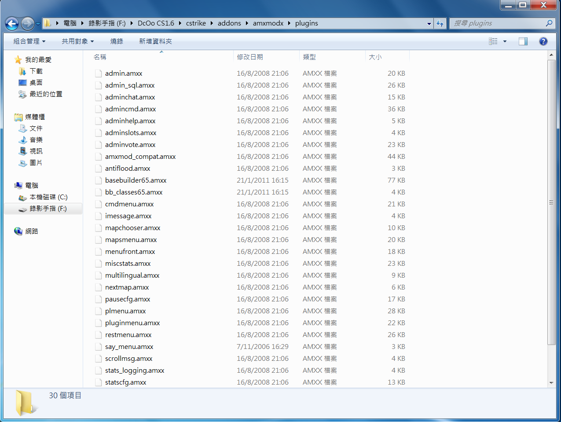Select file adminvote.amxx icon
The height and width of the screenshot is (422, 561).
[99, 145]
